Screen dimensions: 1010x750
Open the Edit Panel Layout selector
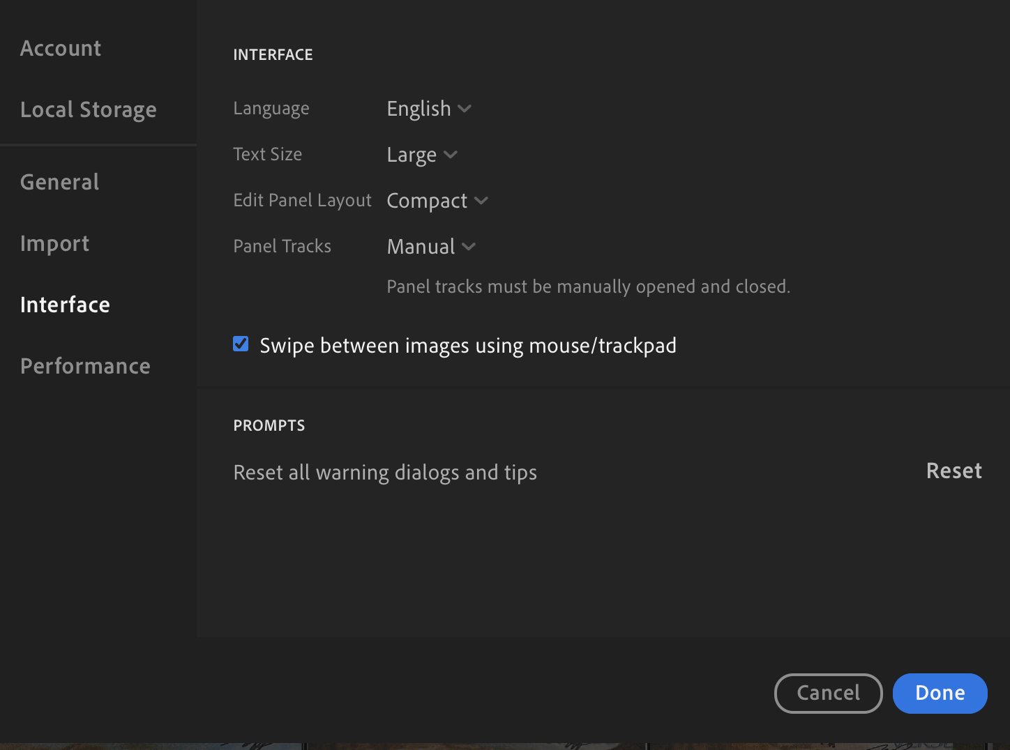[437, 201]
